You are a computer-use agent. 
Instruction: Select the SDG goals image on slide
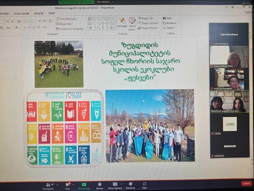(65, 128)
